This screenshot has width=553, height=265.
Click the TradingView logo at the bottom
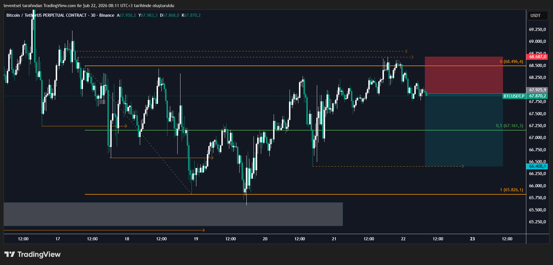click(x=32, y=254)
